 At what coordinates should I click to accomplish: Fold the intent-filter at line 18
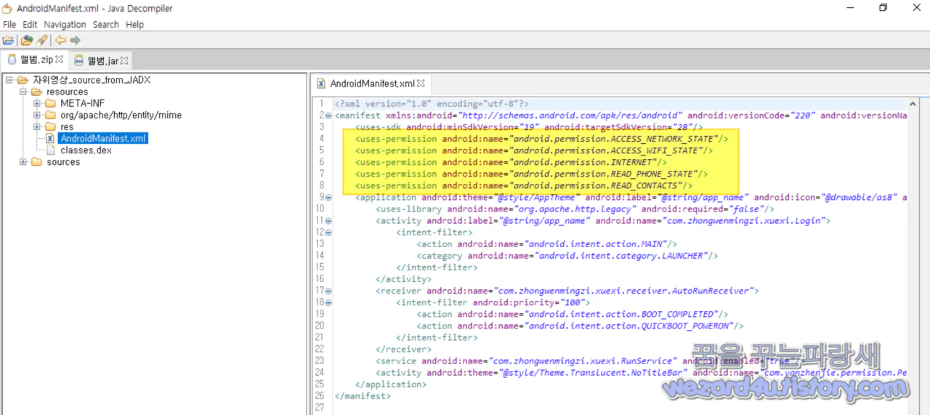click(x=328, y=302)
